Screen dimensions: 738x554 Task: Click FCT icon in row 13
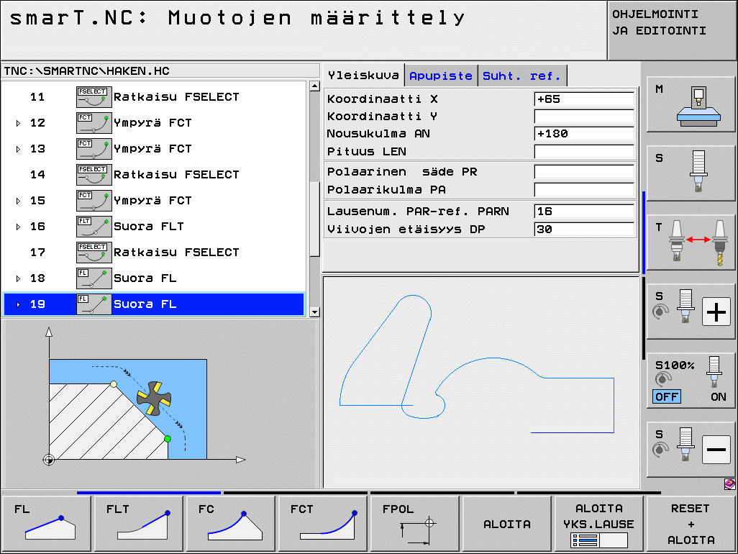click(94, 149)
